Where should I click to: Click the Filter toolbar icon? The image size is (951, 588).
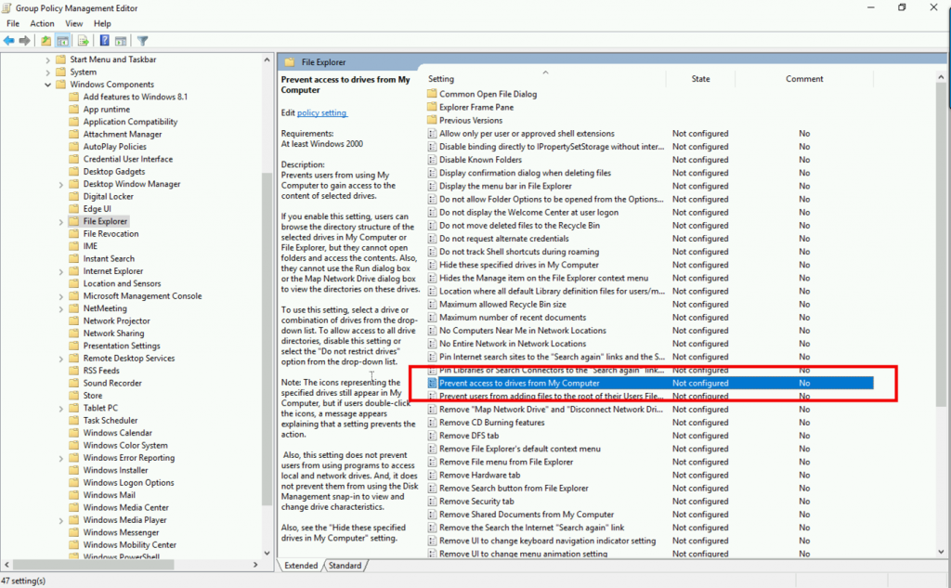tap(142, 40)
